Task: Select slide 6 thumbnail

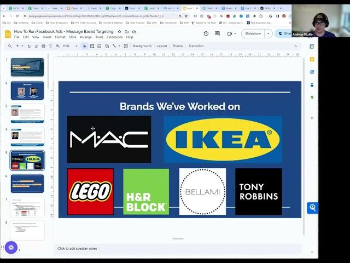Action: (27, 184)
